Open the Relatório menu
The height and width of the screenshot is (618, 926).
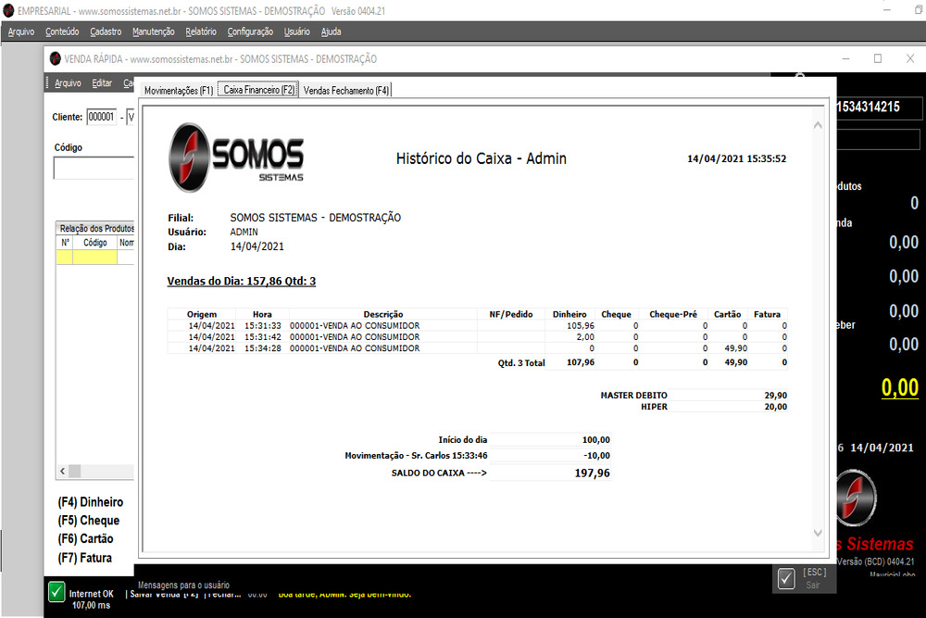[201, 32]
